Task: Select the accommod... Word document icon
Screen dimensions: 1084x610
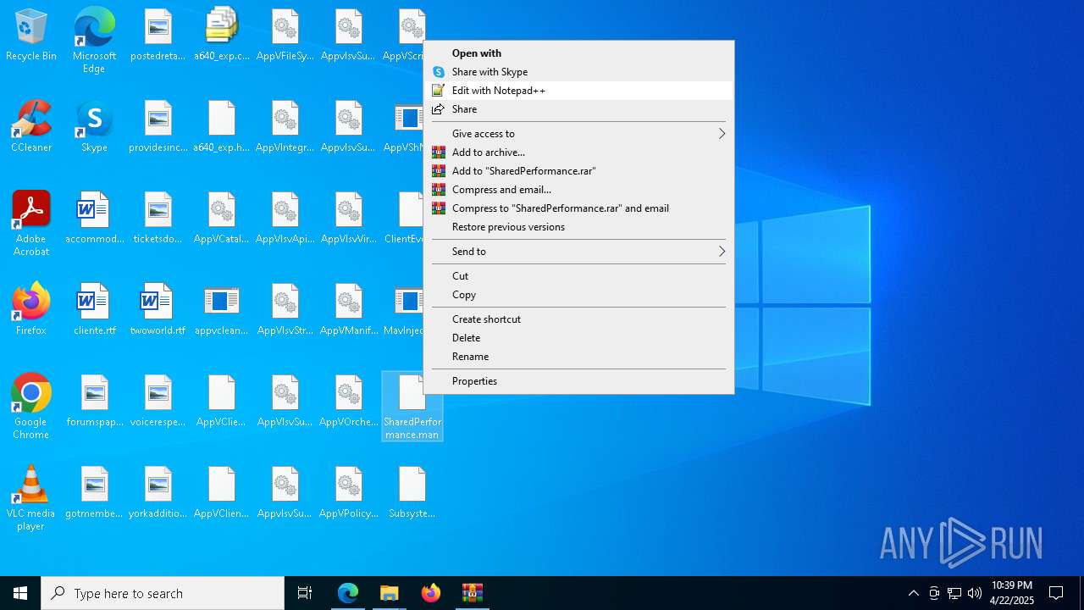Action: pos(94,219)
